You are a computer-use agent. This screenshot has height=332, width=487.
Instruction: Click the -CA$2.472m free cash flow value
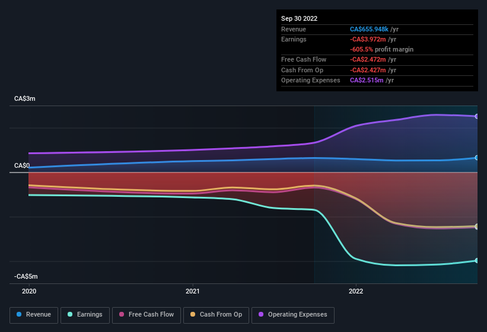(x=368, y=59)
